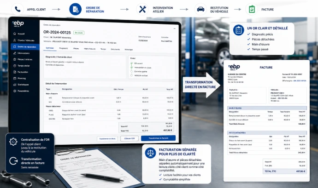Click the Diagnostic / Demande client text box
Viewport: 318px width, 188px height.
coord(85,66)
